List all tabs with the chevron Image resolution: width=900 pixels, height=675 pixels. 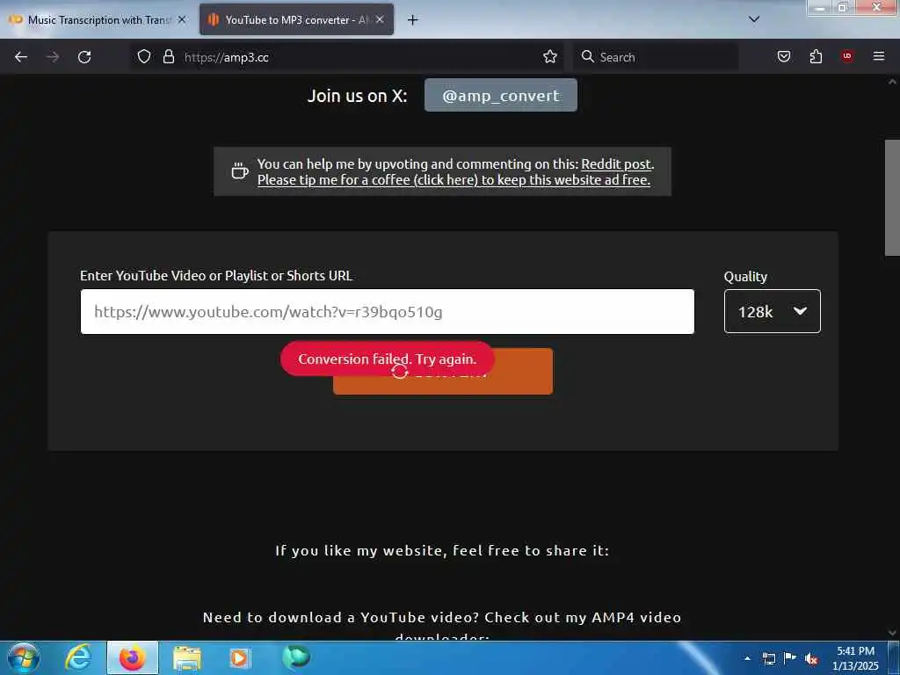tap(754, 19)
